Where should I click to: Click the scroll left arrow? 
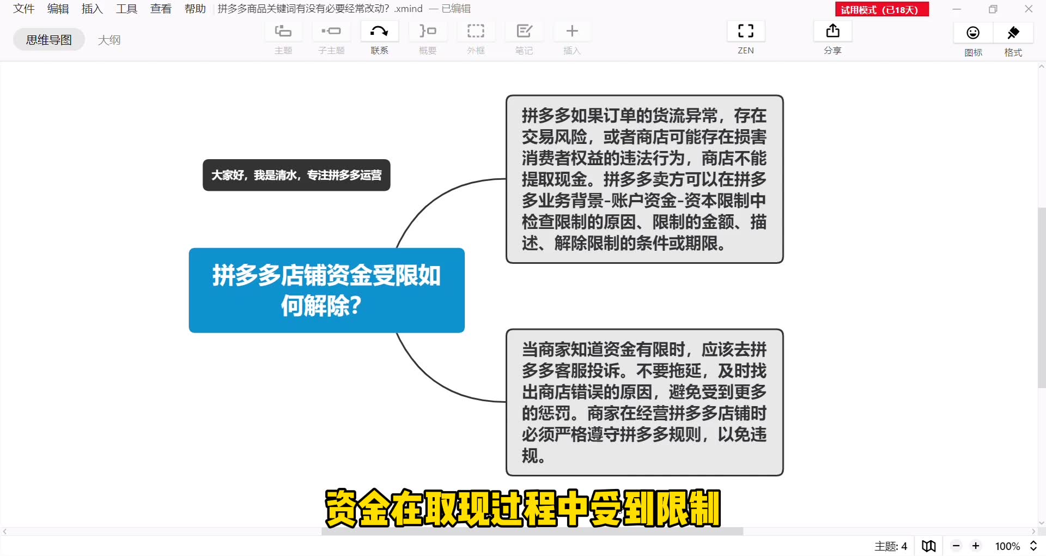tap(5, 531)
